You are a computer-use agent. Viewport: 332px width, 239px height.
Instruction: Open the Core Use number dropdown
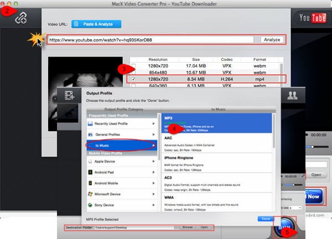295,208
